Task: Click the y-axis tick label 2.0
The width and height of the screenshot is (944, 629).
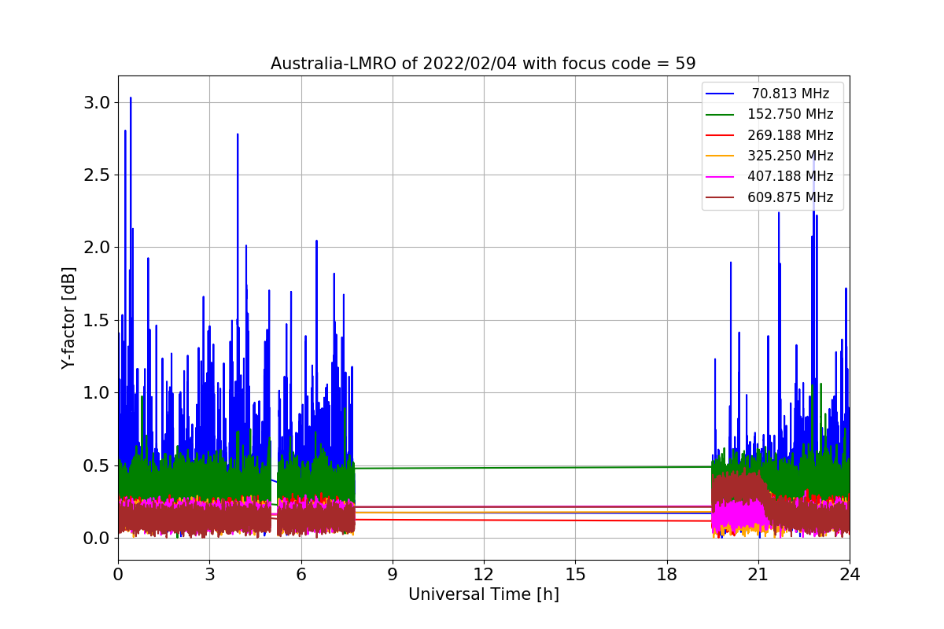Action: coord(97,248)
